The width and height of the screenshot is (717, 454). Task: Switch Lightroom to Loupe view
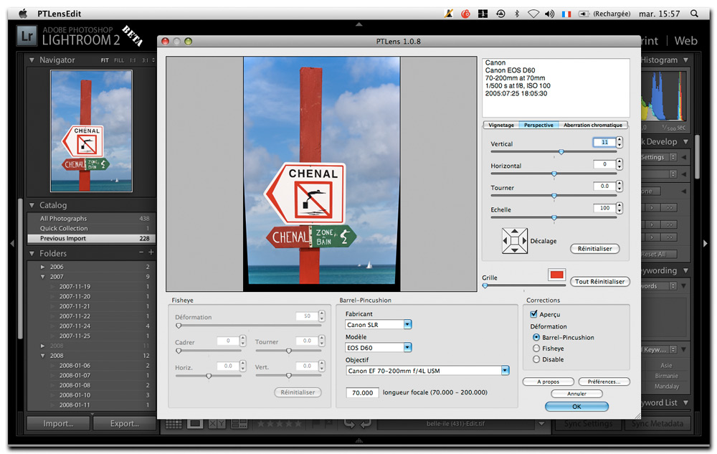point(194,424)
